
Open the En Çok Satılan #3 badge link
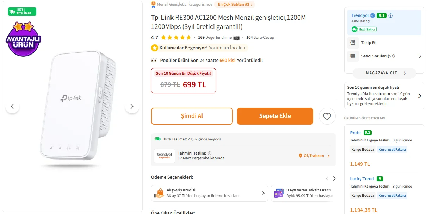click(x=234, y=4)
